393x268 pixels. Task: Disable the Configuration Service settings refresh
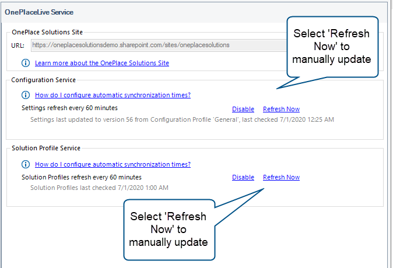pyautogui.click(x=243, y=109)
